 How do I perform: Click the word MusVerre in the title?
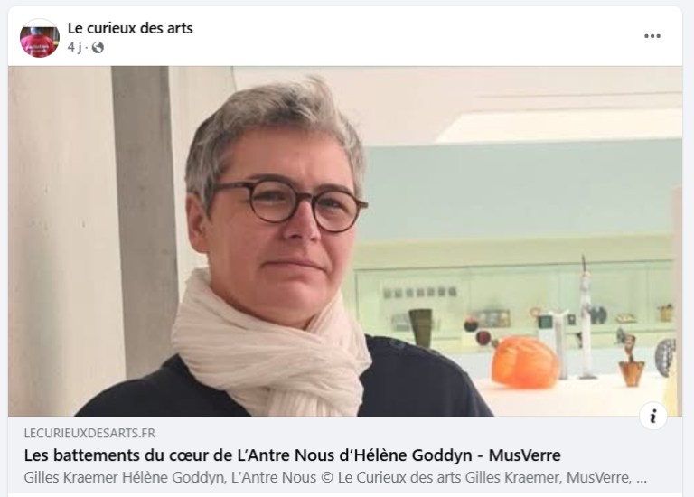(x=525, y=455)
